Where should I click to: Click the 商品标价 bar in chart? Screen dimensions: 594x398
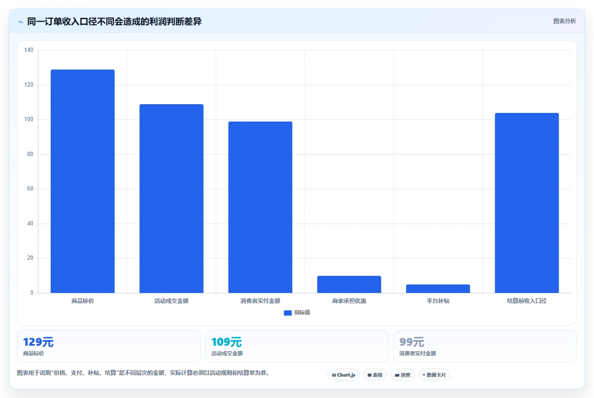(x=82, y=181)
